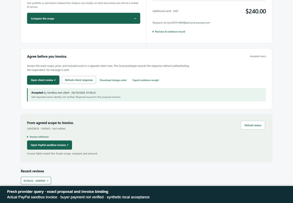Click Invoice fields match this frozen scope note

63,154
